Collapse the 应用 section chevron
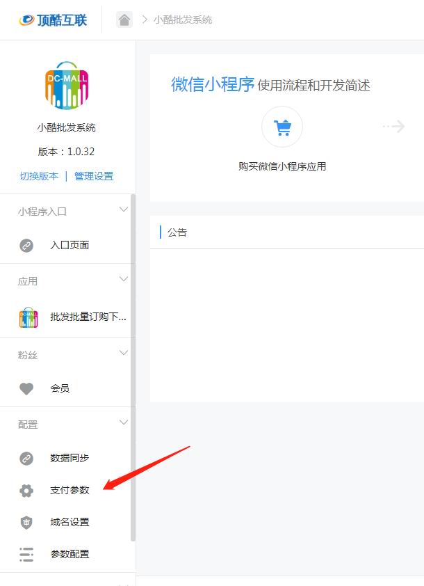This screenshot has height=586, width=424. [x=124, y=279]
